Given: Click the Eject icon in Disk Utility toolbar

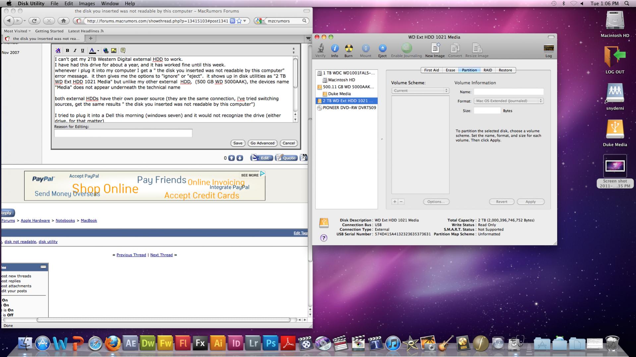Looking at the screenshot, I should tap(382, 48).
